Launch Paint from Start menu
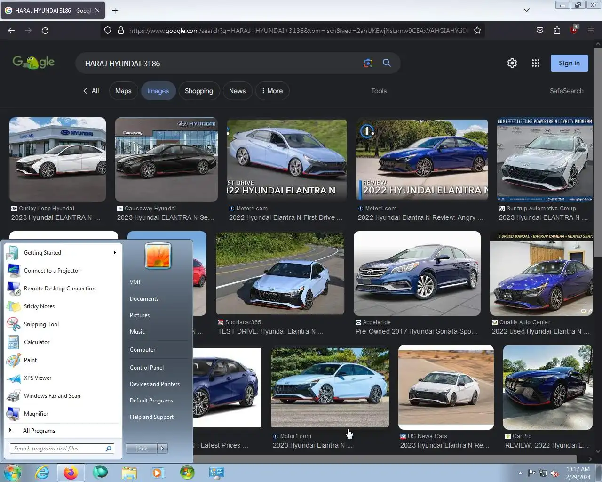 point(63,360)
